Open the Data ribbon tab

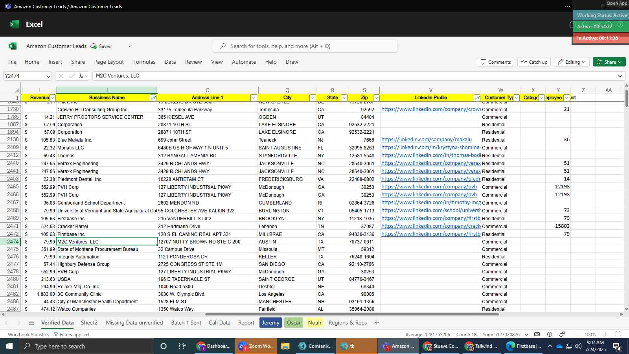pyautogui.click(x=170, y=62)
